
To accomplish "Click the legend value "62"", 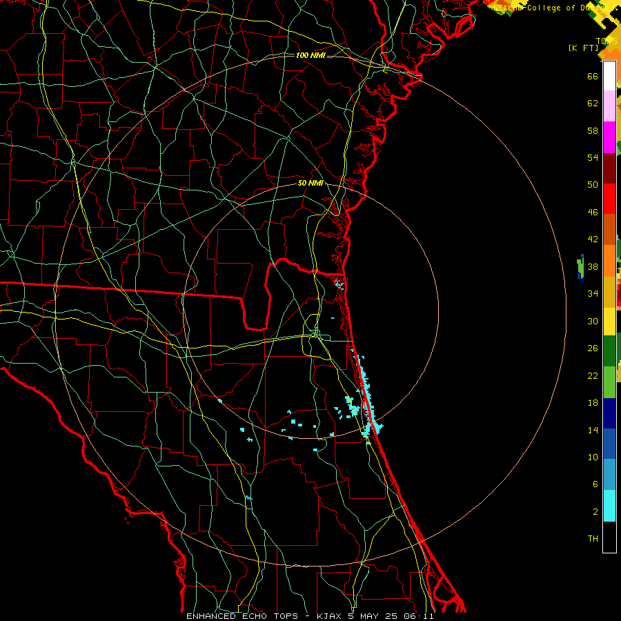I will (593, 103).
